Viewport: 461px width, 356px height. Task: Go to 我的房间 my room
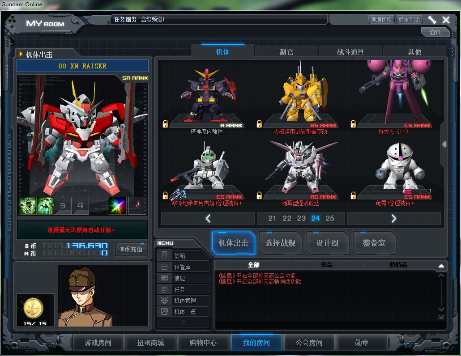coord(256,343)
